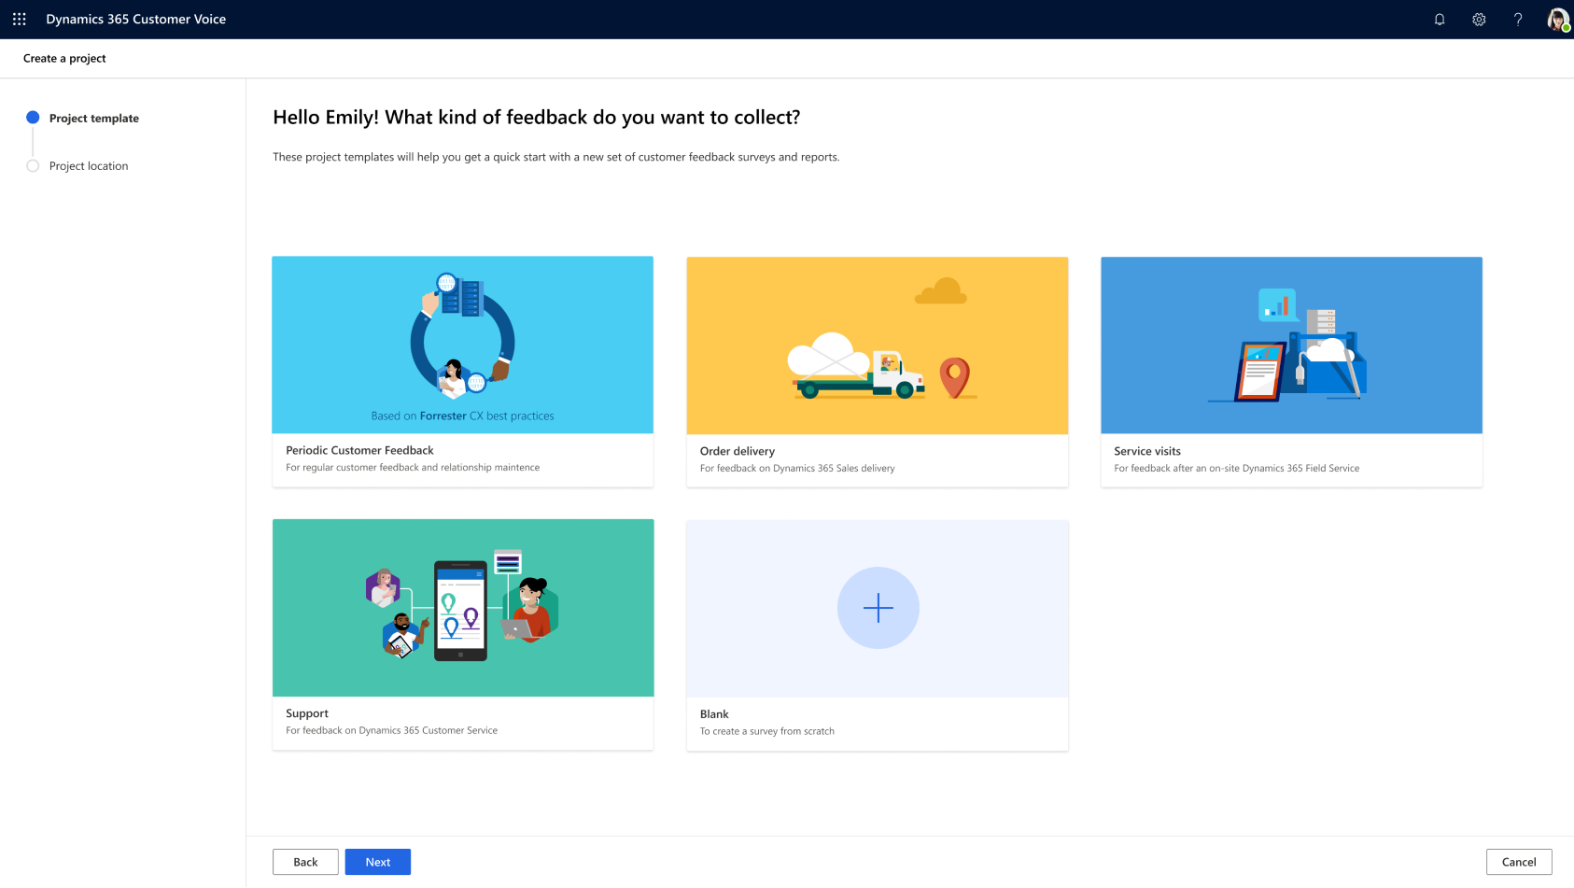Click the 'Based on Forrester CX best practices' caption
This screenshot has height=888, width=1574.
(462, 416)
